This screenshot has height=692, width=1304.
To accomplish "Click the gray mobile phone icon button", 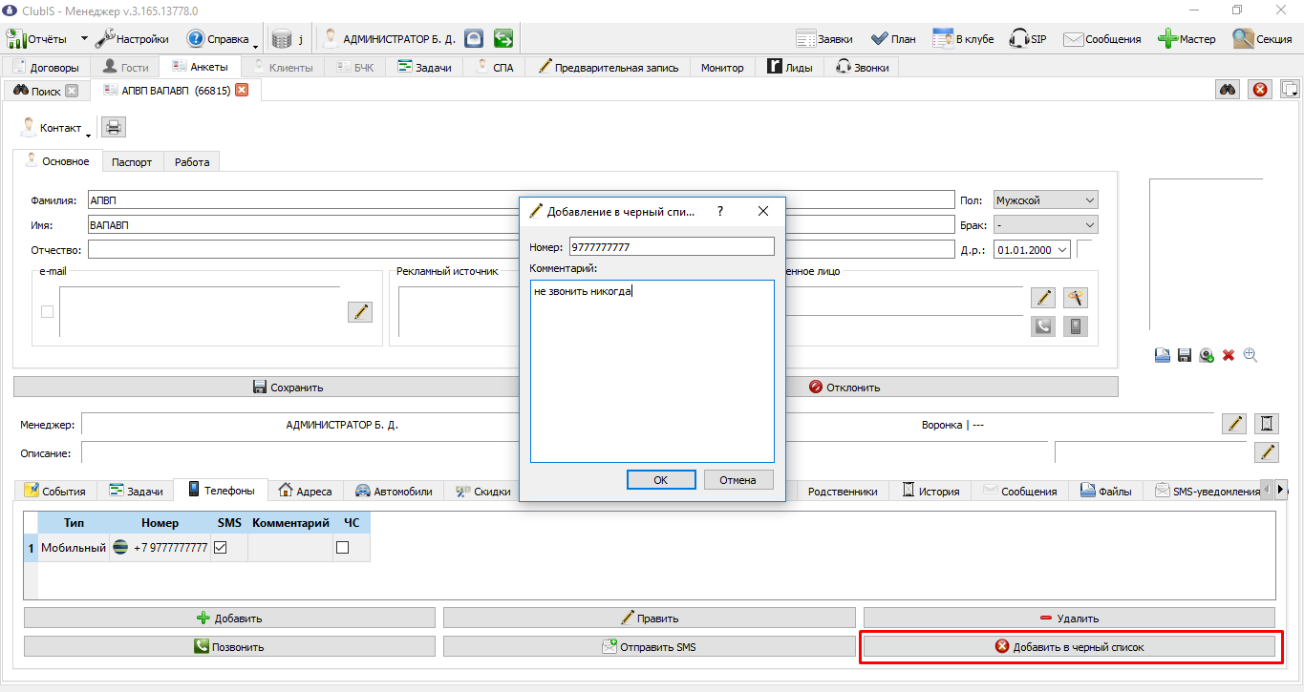I will (x=1076, y=326).
